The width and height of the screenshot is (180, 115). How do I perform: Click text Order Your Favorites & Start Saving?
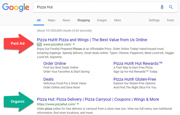click(66, 72)
